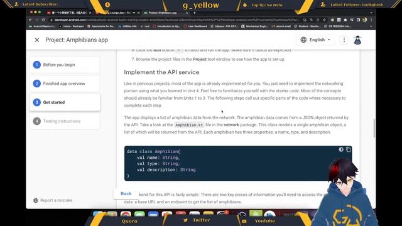Open a new browser tab

click(195, 13)
